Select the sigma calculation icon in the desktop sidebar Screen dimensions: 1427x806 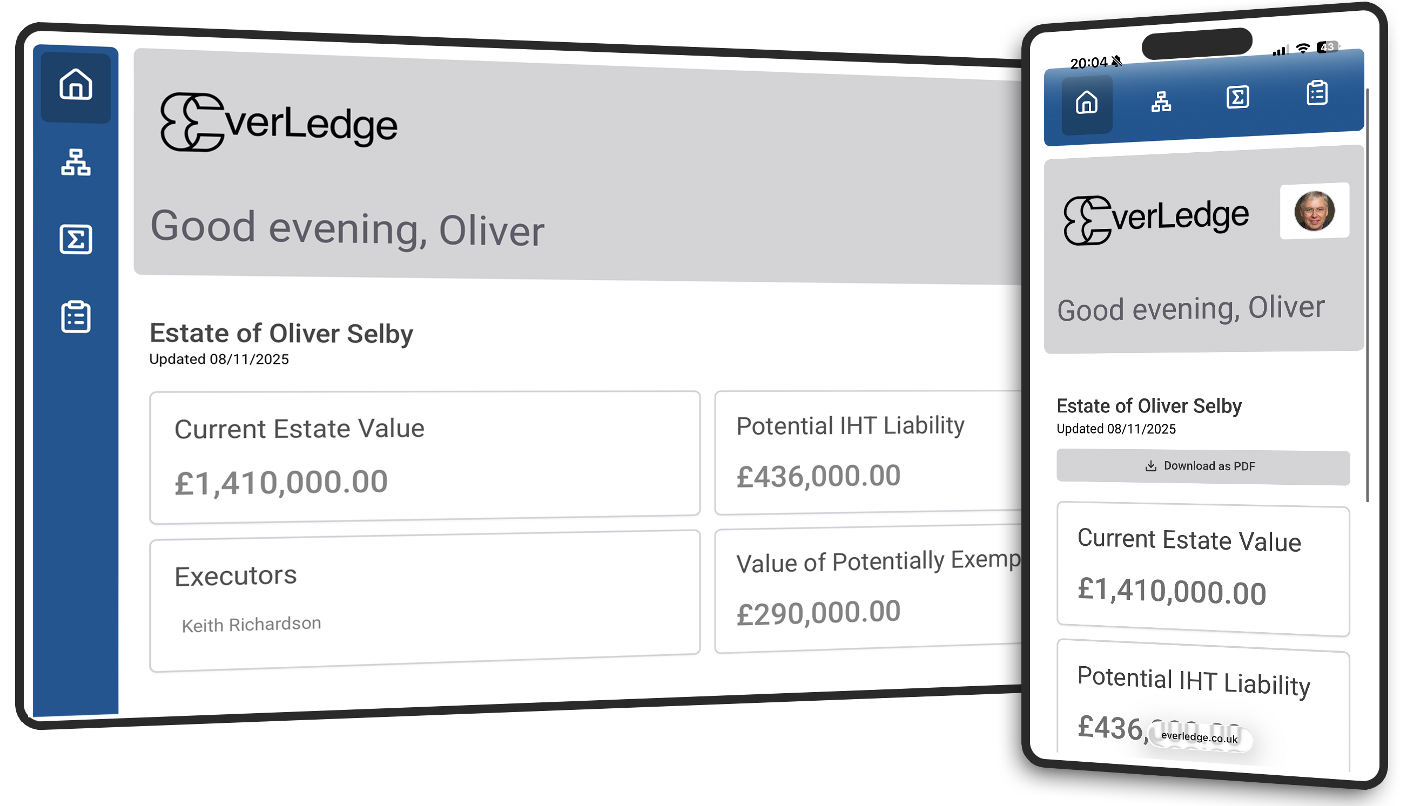75,240
